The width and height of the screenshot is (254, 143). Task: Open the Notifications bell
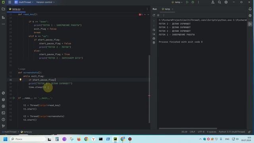click(250, 9)
